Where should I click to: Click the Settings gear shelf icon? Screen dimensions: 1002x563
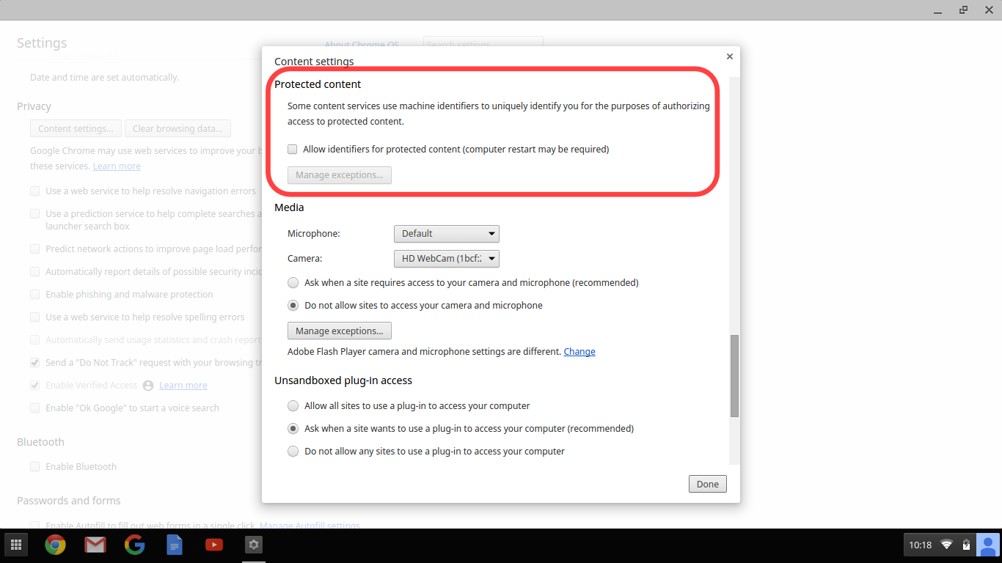point(253,545)
